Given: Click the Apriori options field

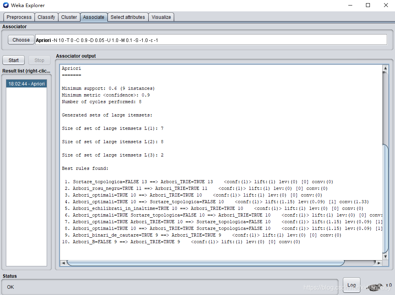Looking at the screenshot, I should click(x=211, y=40).
